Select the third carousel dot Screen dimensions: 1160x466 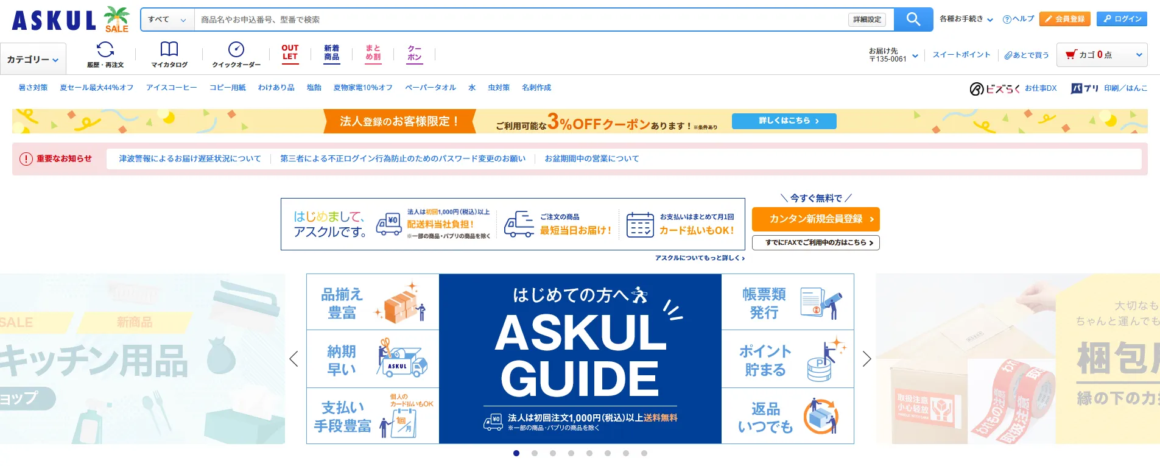pos(553,453)
